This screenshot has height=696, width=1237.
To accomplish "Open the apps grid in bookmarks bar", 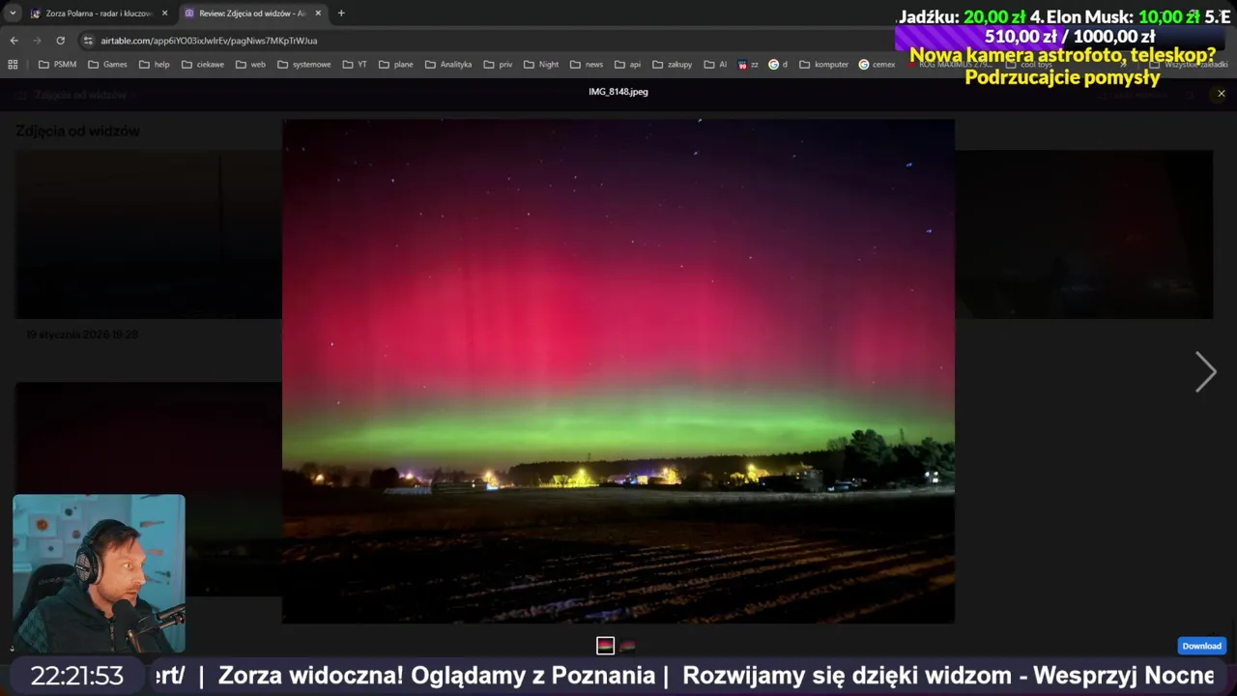I will point(13,65).
